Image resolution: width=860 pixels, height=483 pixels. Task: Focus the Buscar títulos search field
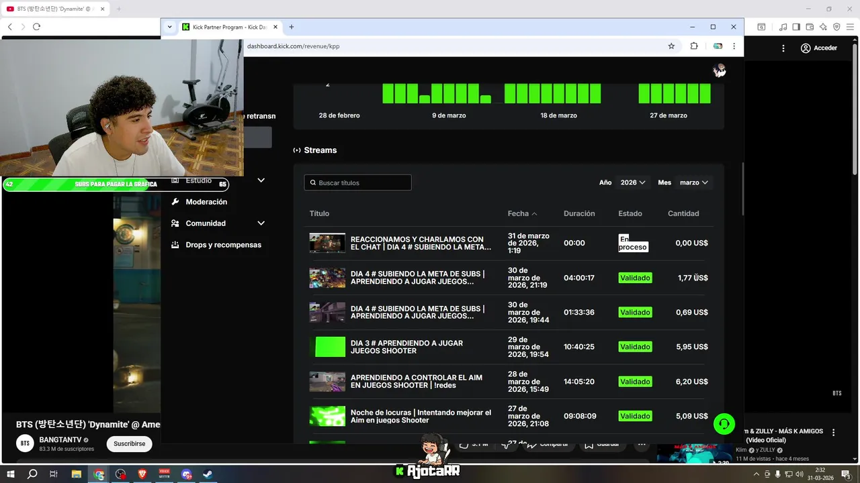coord(357,182)
